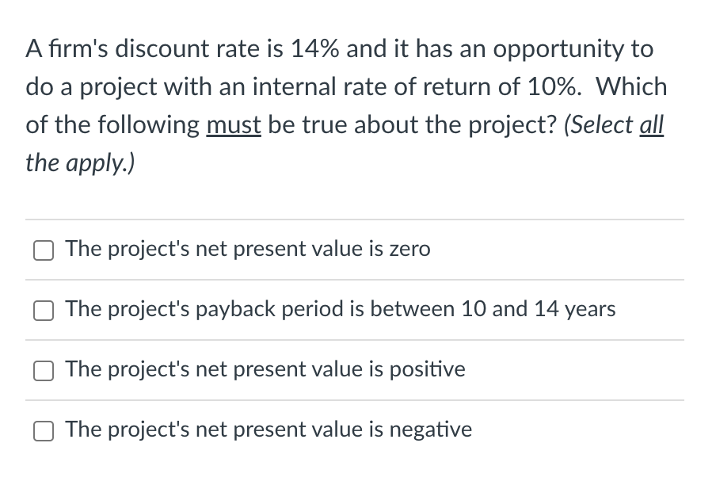Click the italic "the apply.)" text
The height and width of the screenshot is (485, 716).
(80, 163)
